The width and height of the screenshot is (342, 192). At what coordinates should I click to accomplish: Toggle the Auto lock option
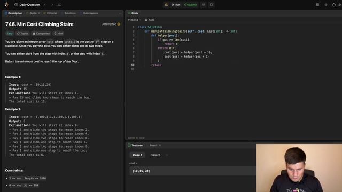click(150, 20)
